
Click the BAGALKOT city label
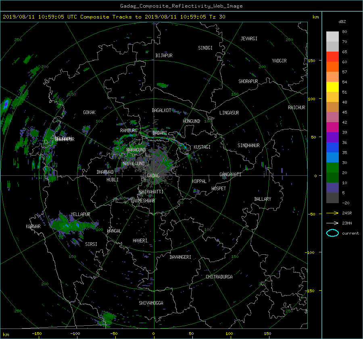point(161,110)
